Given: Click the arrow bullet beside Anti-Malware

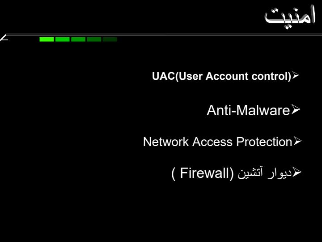Looking at the screenshot, I should tap(295, 109).
